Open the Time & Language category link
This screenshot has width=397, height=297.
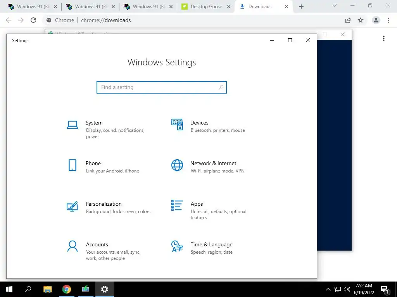[x=202, y=248]
